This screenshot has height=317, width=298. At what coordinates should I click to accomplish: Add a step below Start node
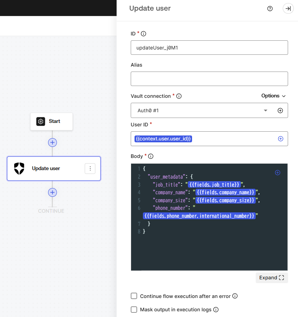(53, 143)
